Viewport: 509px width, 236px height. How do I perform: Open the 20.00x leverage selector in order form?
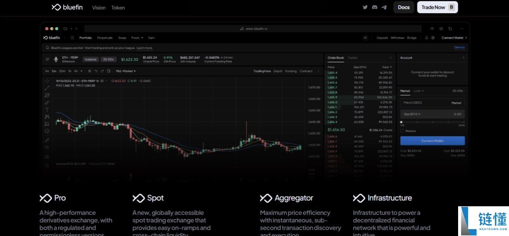point(458,91)
